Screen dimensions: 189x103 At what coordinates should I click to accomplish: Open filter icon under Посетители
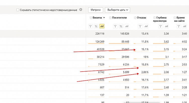[x=115, y=26]
